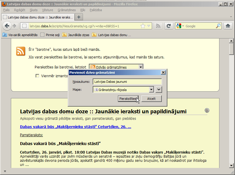Click the Forward navigation arrow

point(14,26)
